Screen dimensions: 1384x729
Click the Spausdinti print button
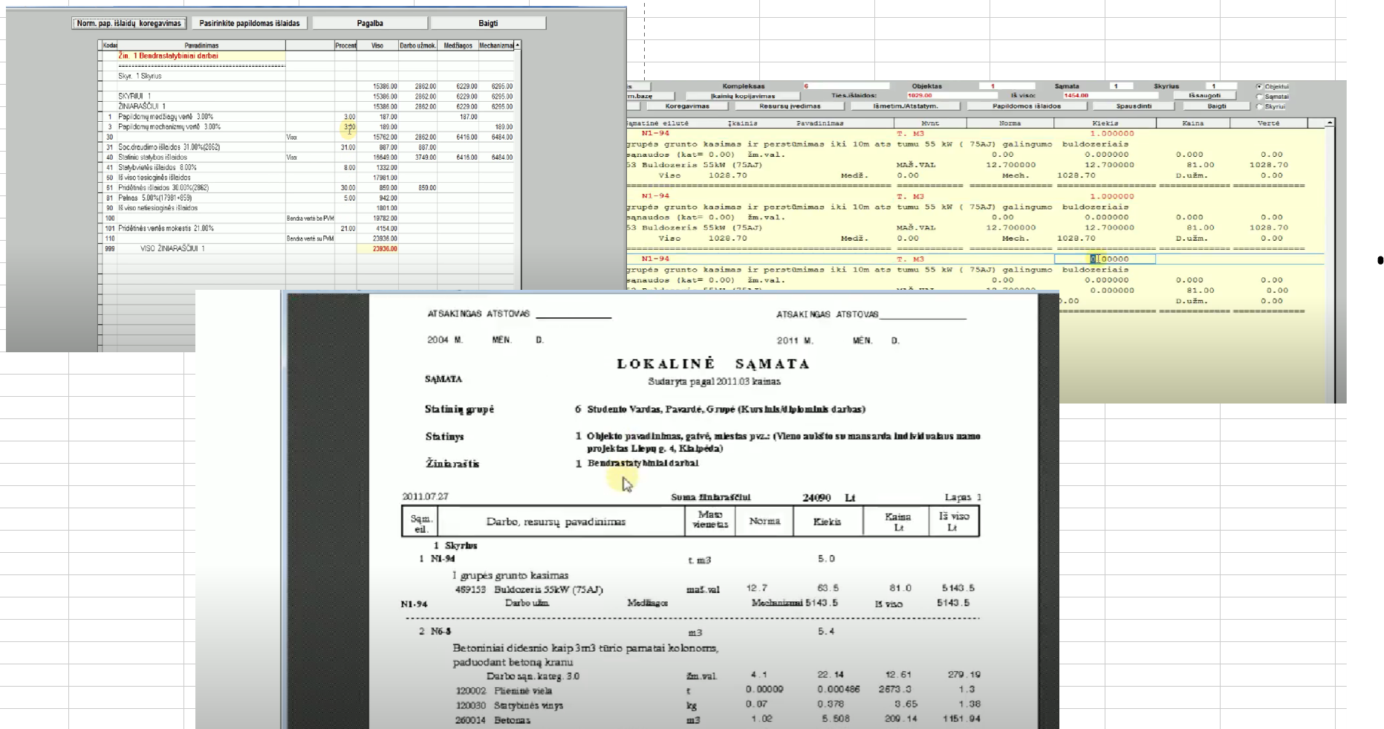click(1134, 106)
